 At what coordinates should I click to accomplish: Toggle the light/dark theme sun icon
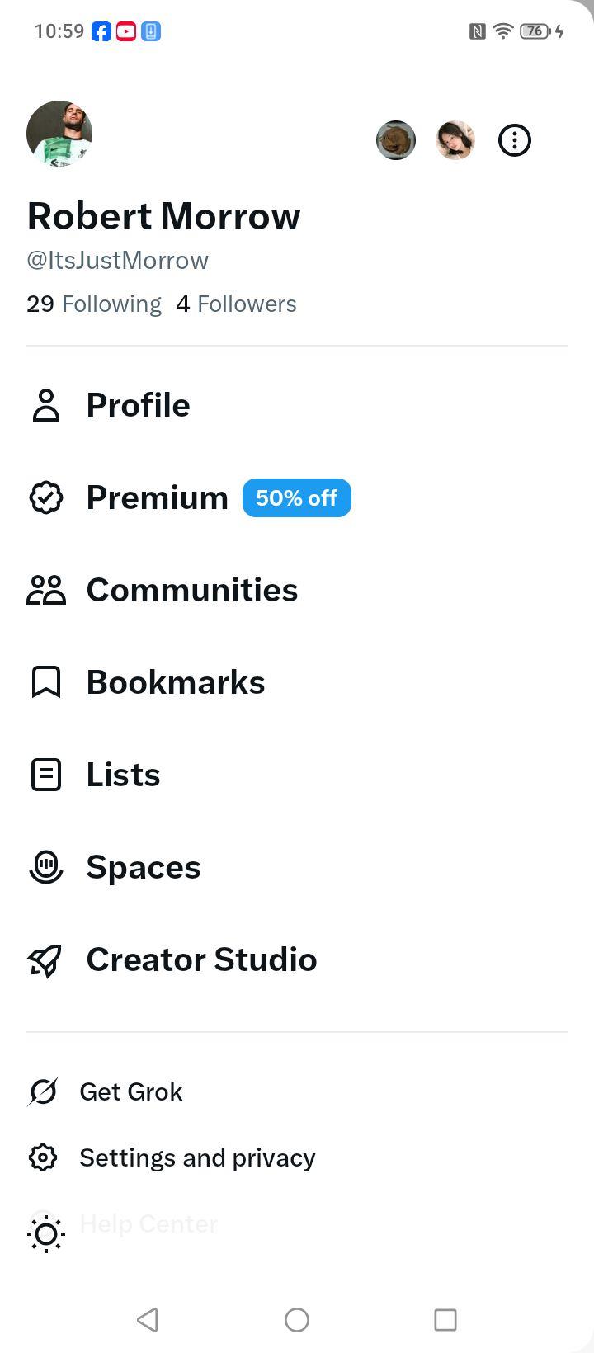coord(46,1234)
